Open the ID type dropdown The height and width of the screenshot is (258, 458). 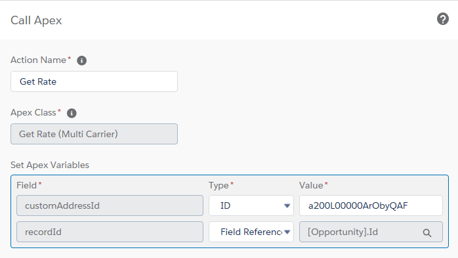251,205
